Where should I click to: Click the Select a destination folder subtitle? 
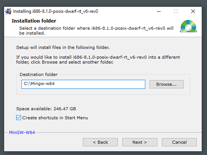point(96,30)
